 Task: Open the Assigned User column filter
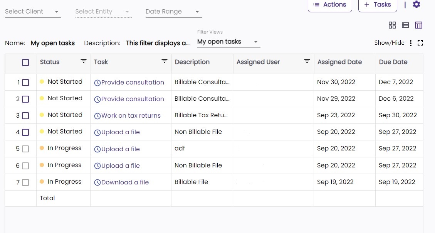(307, 61)
